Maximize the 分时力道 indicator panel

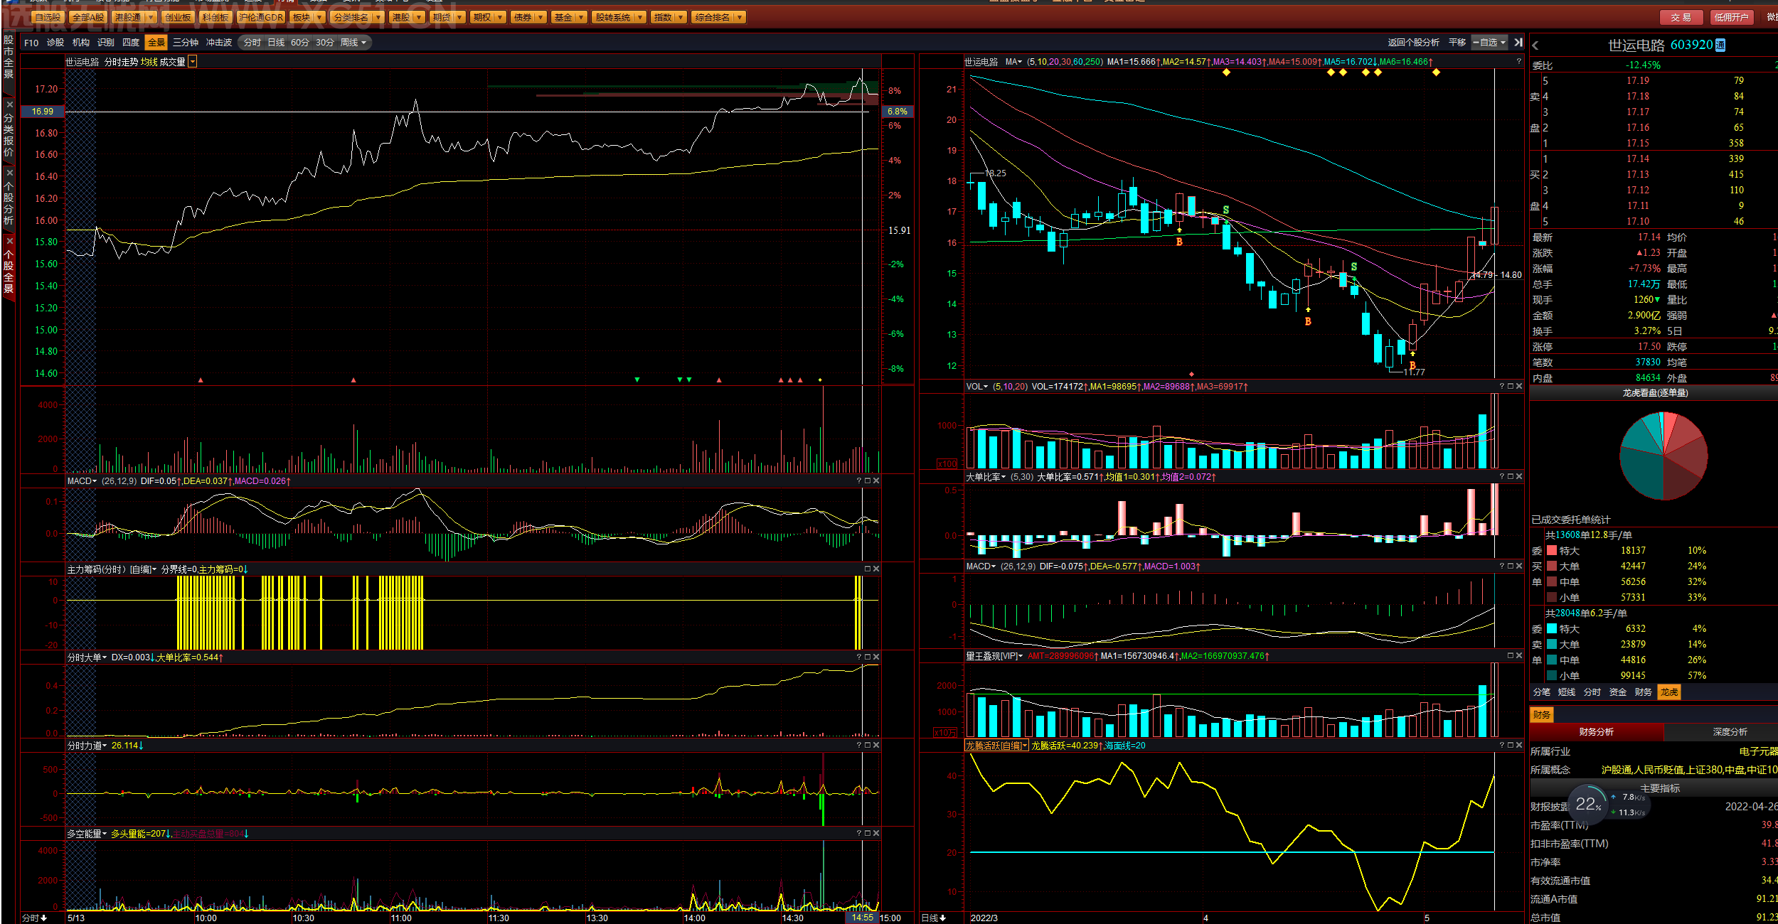click(868, 746)
